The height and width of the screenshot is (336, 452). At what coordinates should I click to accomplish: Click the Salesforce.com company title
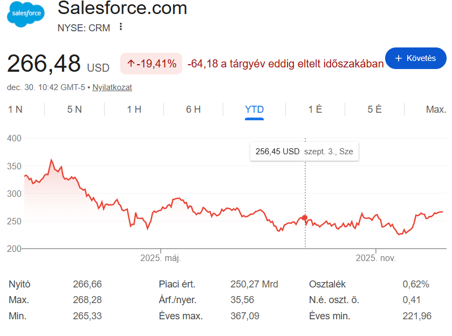tap(122, 8)
